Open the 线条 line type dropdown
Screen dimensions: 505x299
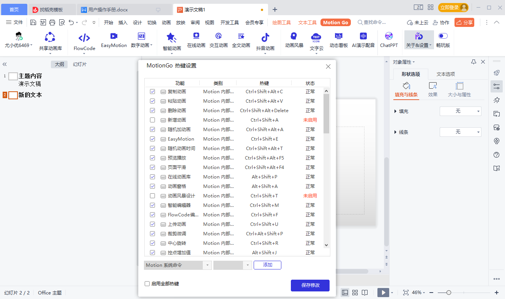pyautogui.click(x=461, y=132)
